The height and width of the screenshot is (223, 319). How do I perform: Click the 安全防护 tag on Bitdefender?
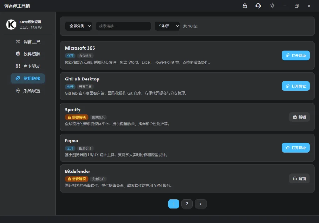point(98,179)
